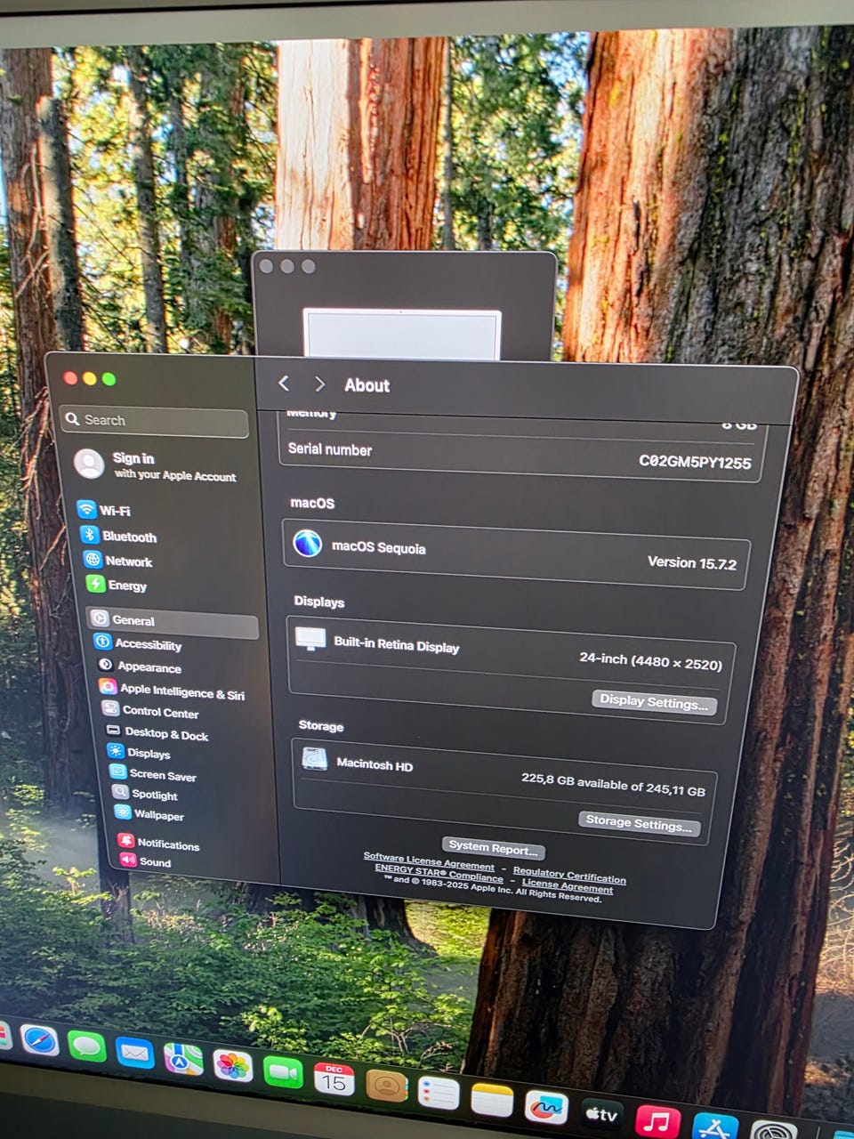Open Freeform from the Dock

546,1108
